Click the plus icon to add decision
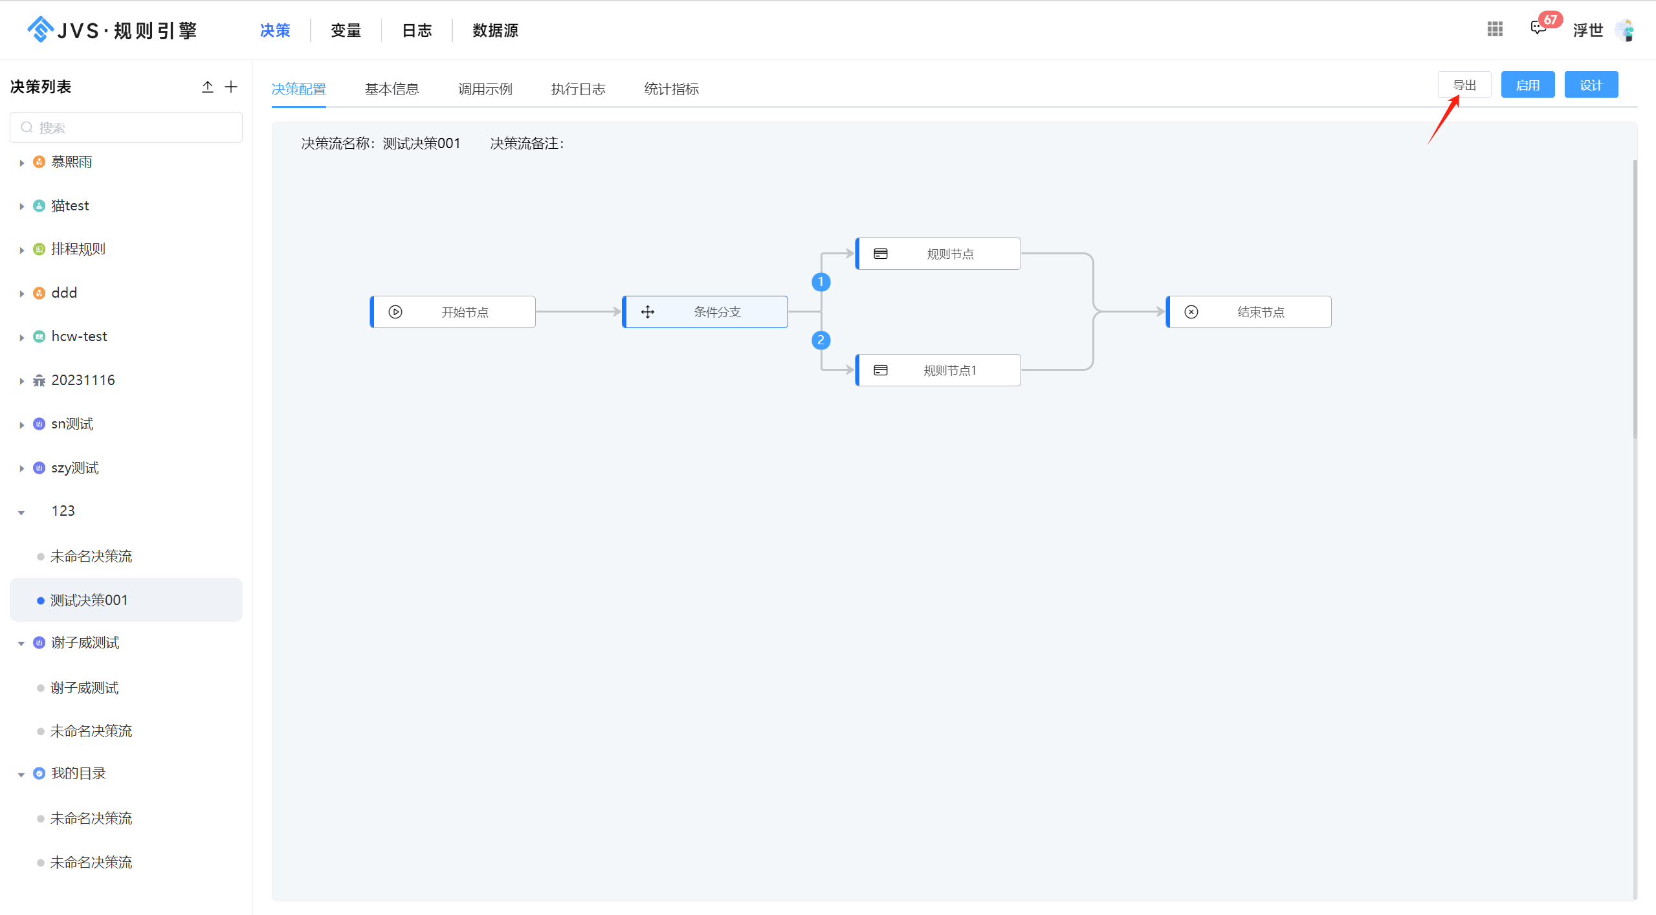The height and width of the screenshot is (915, 1656). coord(231,87)
